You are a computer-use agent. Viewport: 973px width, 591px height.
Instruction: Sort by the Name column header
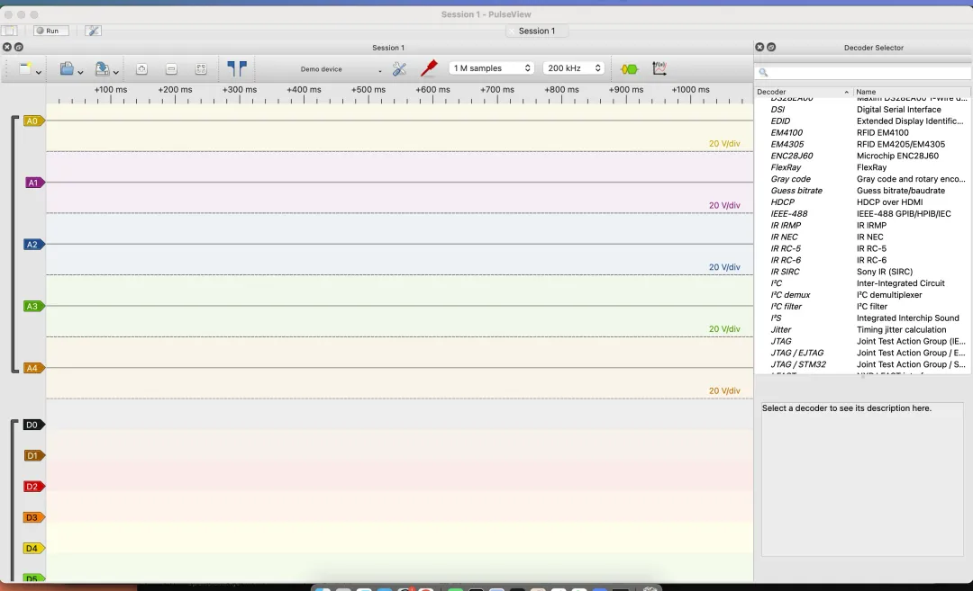coord(912,92)
